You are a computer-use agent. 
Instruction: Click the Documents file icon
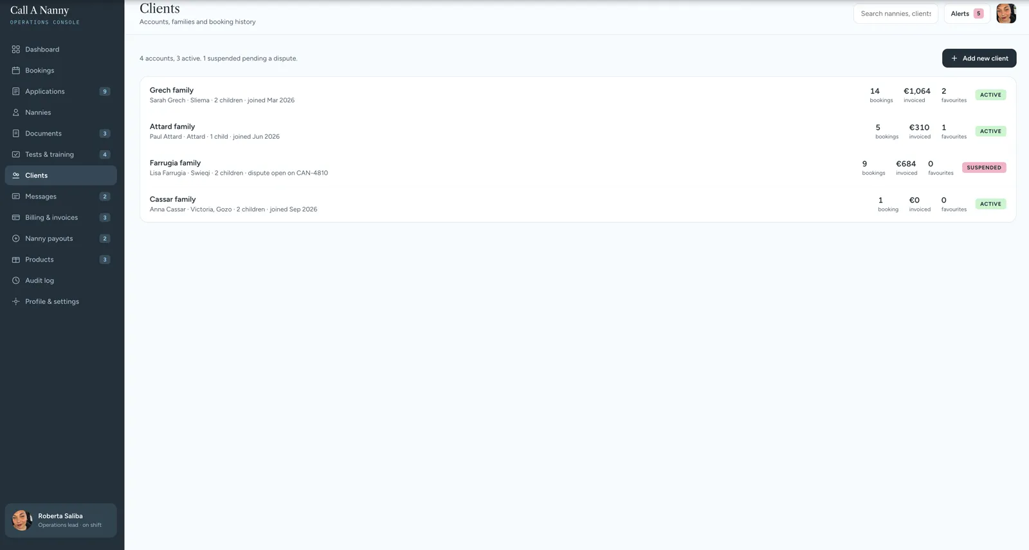point(16,134)
